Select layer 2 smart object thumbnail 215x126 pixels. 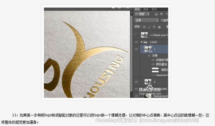[148, 82]
